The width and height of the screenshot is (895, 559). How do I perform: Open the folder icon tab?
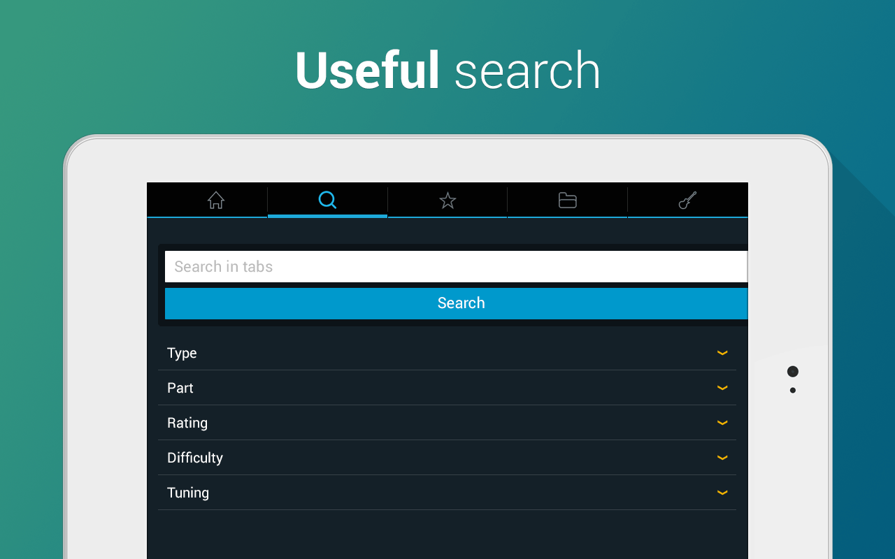(x=568, y=201)
